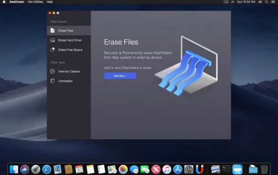Click the Add files... button

(x=120, y=76)
